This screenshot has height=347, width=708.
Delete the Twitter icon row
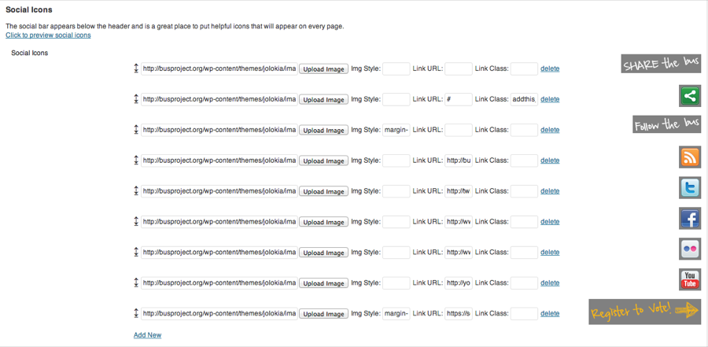point(550,191)
